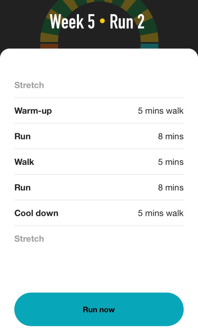198x334 pixels.
Task: Select the Walk step label
Action: pos(24,162)
